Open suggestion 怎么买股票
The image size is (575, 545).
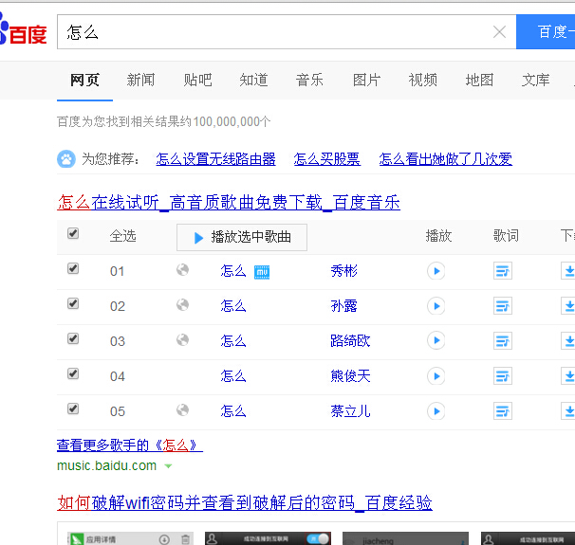tap(327, 159)
